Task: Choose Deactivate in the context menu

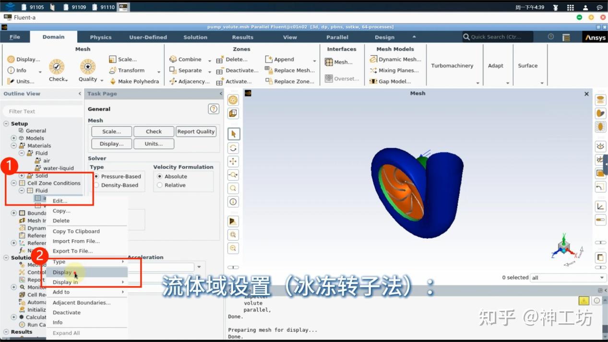Action: 87,312
